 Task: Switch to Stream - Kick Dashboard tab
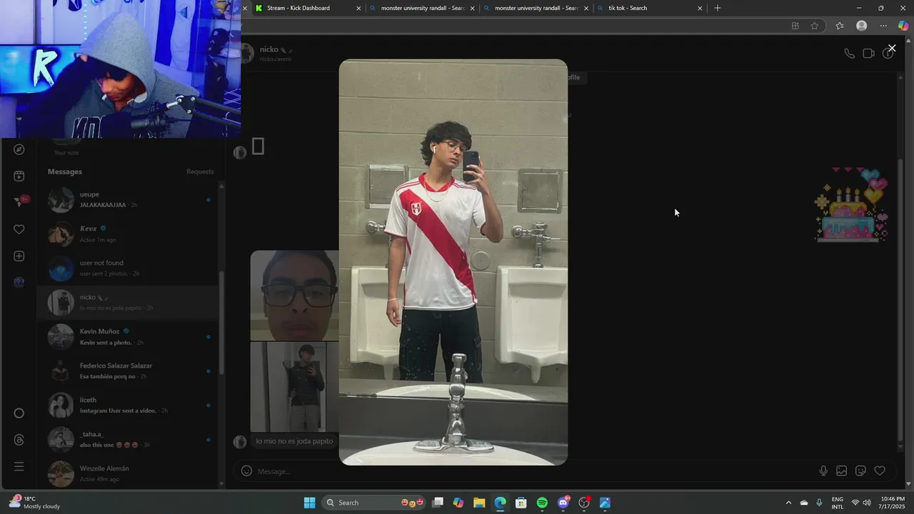coord(308,8)
